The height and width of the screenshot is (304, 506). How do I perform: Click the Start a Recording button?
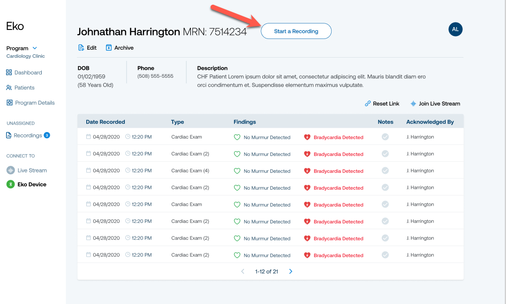(296, 31)
